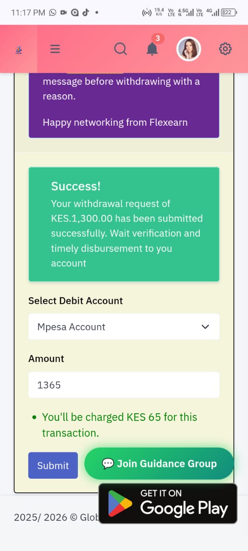This screenshot has width=248, height=551.
Task: Click Join Guidance Group
Action: coord(159,464)
